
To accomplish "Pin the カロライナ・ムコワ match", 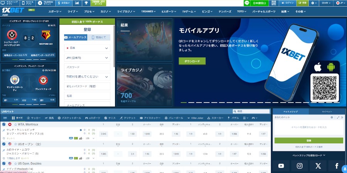I will pyautogui.click(x=3, y=150).
